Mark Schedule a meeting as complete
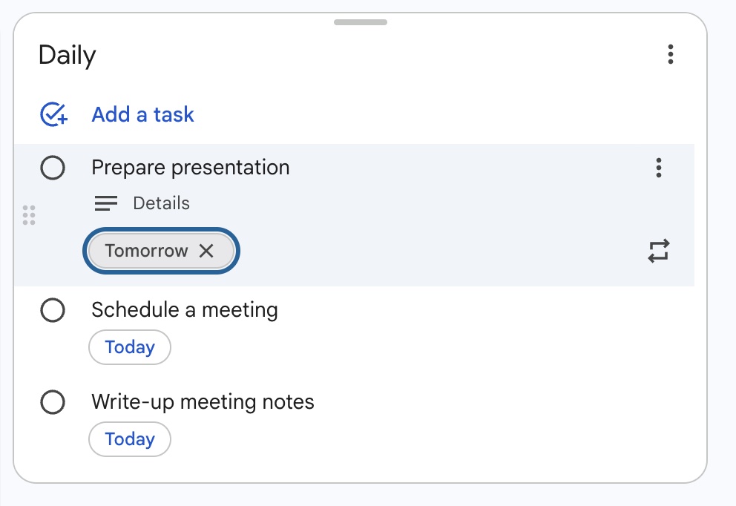 (x=53, y=310)
